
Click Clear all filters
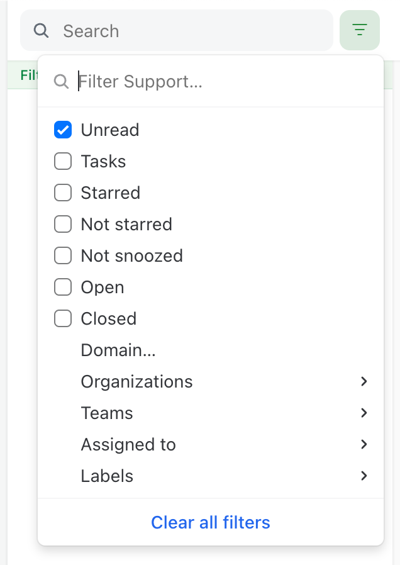[211, 522]
